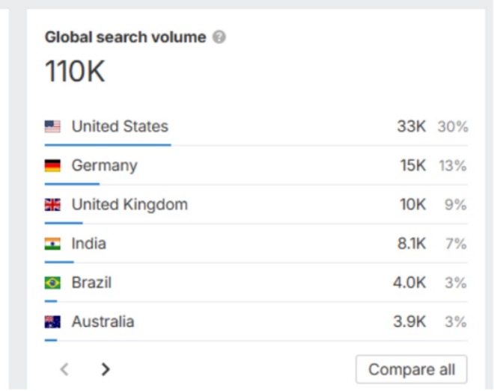Go to the previous page of countries
Image resolution: width=494 pixels, height=391 pixels.
(x=64, y=369)
